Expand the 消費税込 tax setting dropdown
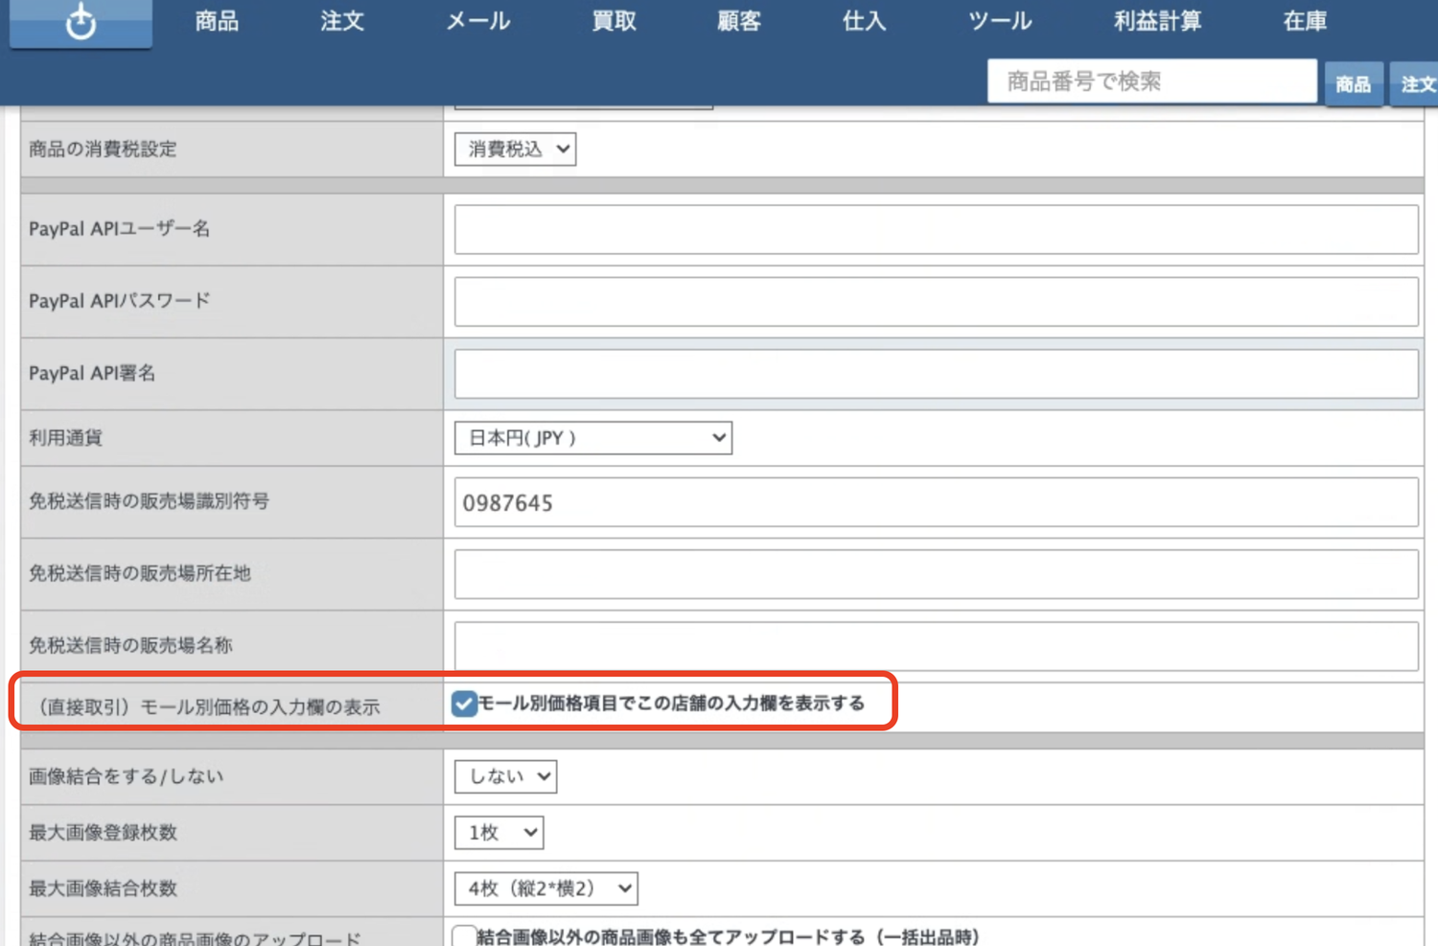The height and width of the screenshot is (946, 1438). point(515,150)
